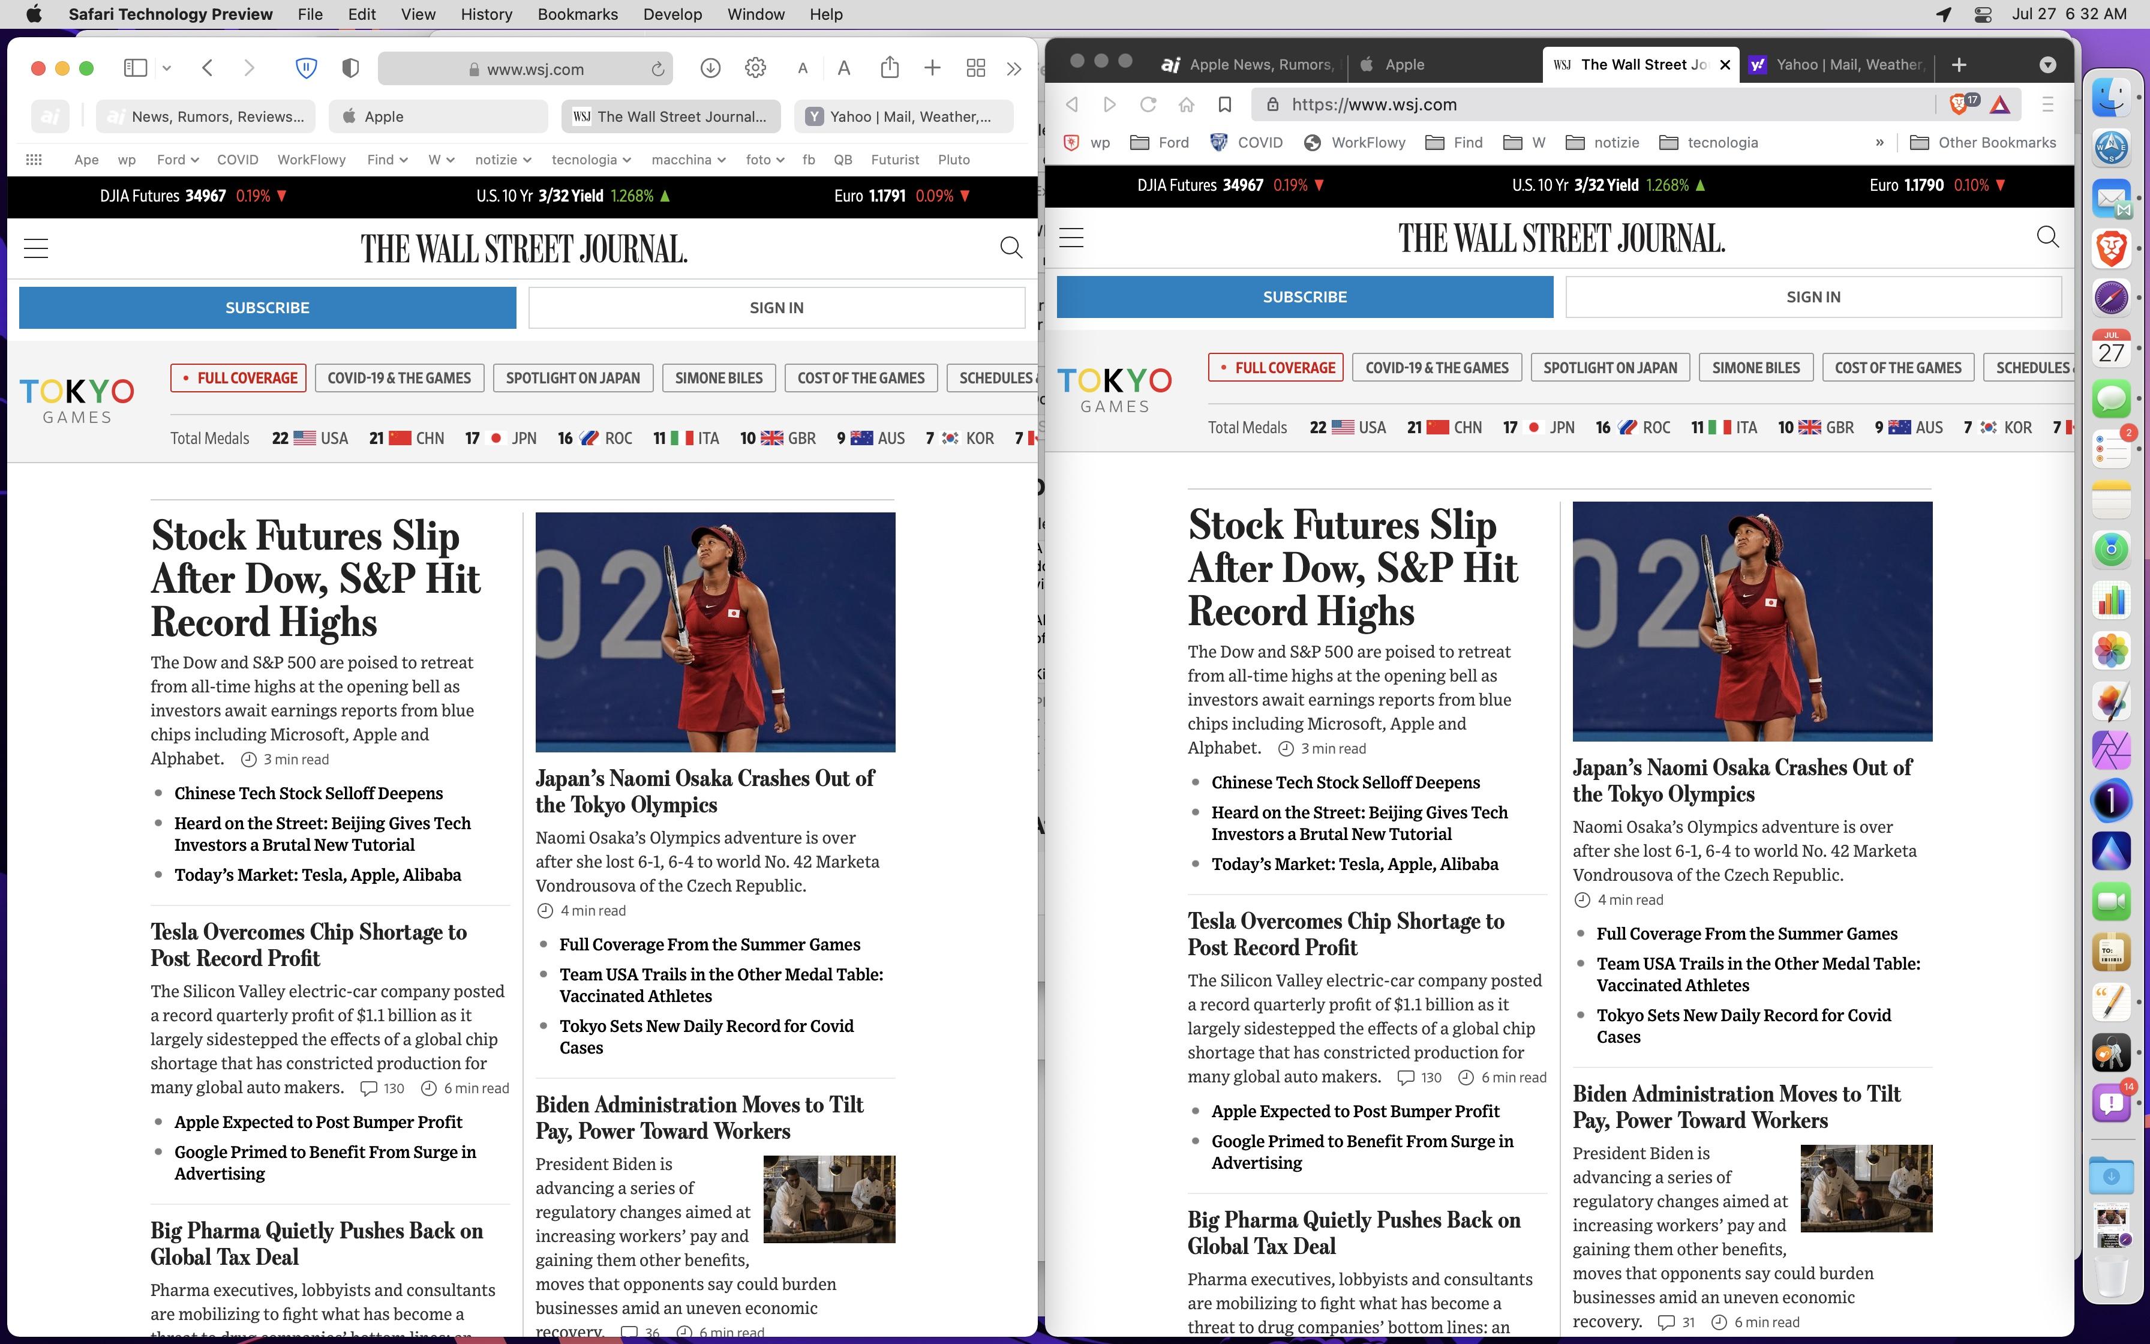Toggle the Safari privacy shield icon

(x=350, y=68)
